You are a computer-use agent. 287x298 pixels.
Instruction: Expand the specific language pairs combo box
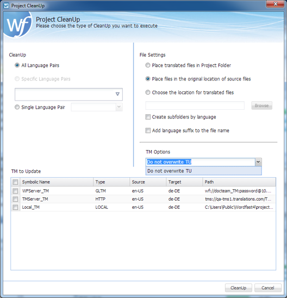pos(68,94)
